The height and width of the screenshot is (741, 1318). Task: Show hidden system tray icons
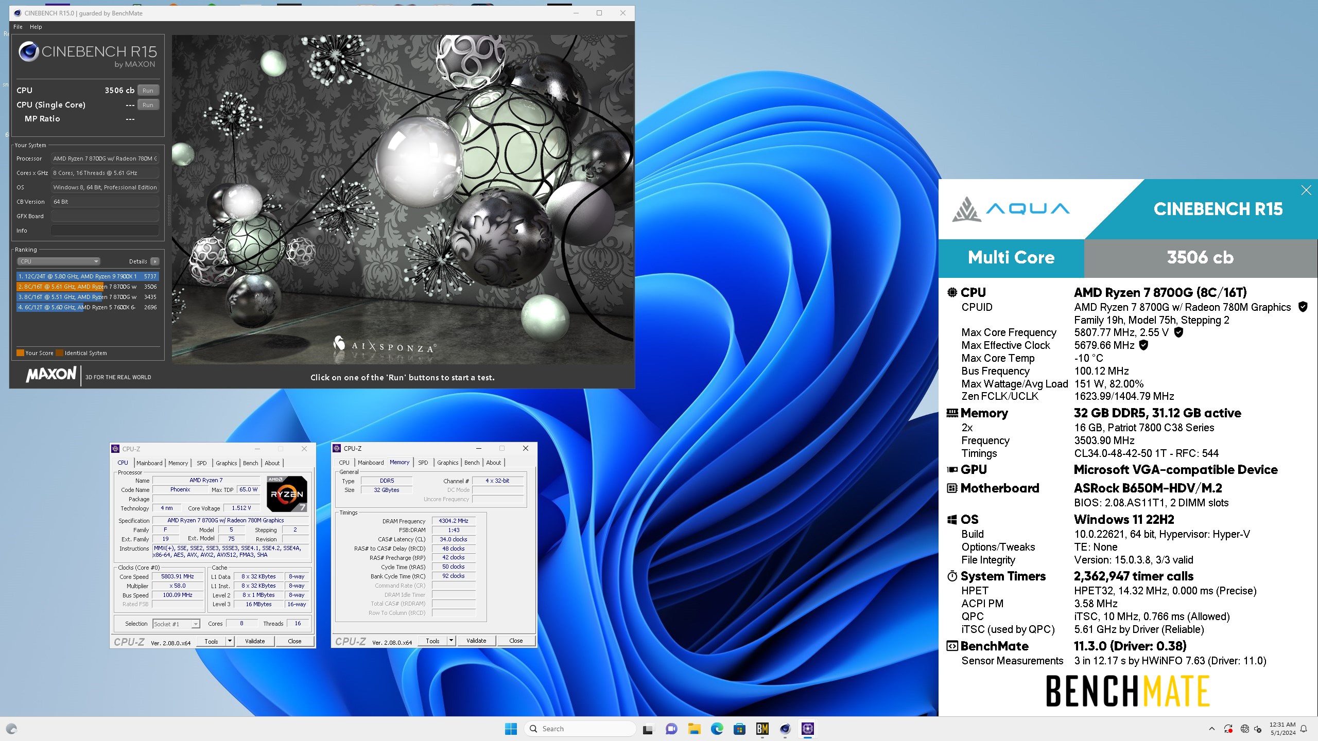pyautogui.click(x=1211, y=729)
